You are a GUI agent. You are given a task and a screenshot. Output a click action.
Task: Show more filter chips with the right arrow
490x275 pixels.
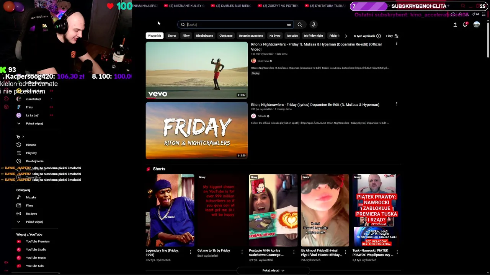point(346,36)
